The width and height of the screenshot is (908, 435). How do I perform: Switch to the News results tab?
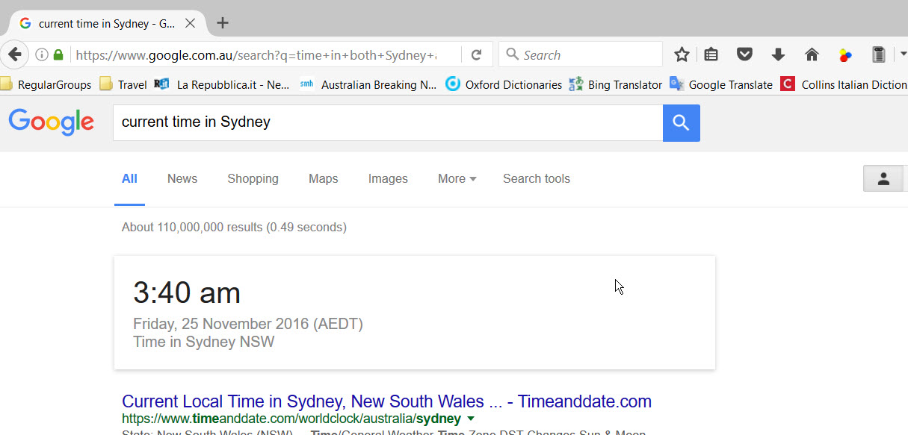coord(182,179)
